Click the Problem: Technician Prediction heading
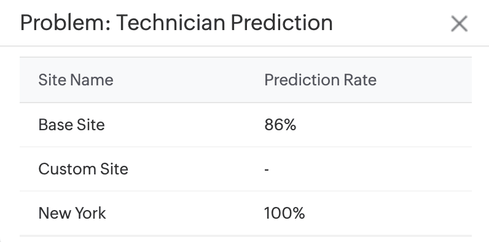 pos(176,23)
